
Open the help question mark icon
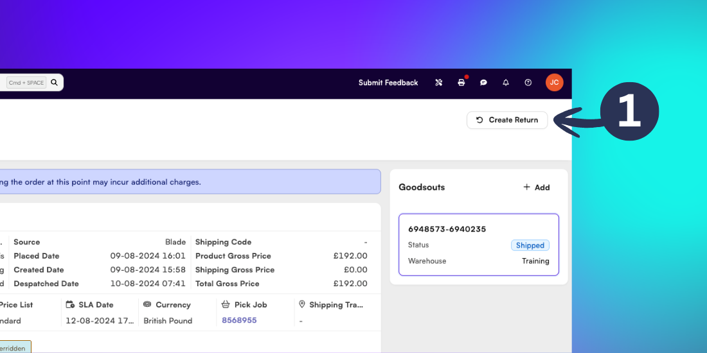tap(528, 83)
